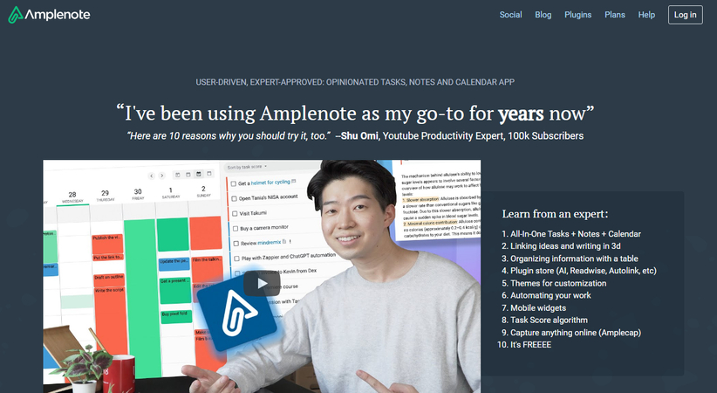717x393 pixels.
Task: Click the Log in button
Action: (x=685, y=15)
